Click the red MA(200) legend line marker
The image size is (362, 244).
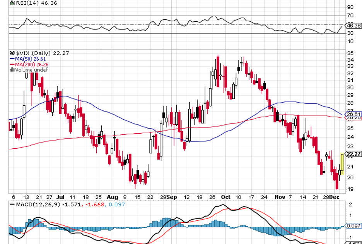pyautogui.click(x=12, y=64)
